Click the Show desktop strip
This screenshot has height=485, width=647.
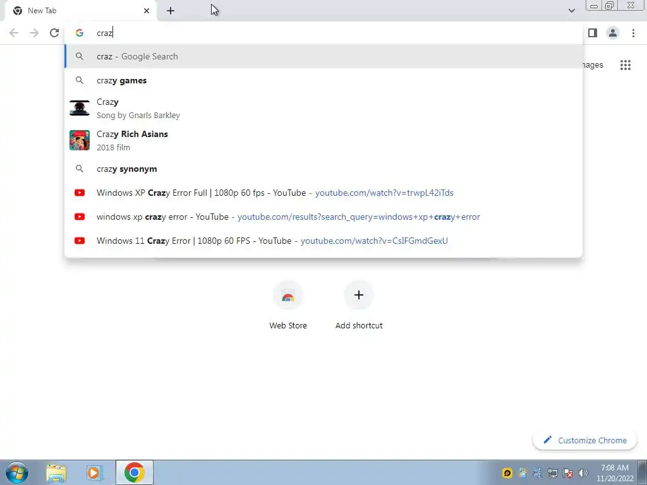pyautogui.click(x=643, y=472)
